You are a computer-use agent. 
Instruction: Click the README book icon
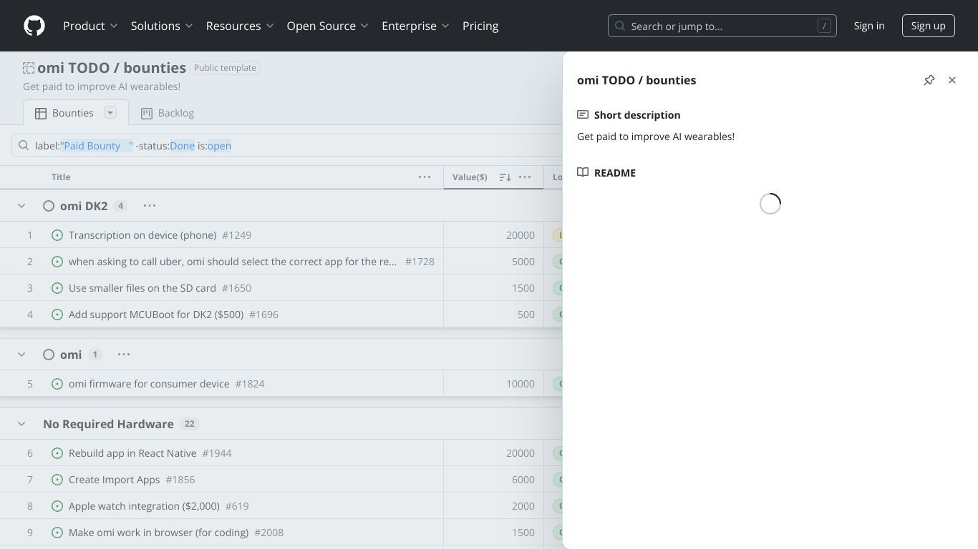[x=583, y=172]
